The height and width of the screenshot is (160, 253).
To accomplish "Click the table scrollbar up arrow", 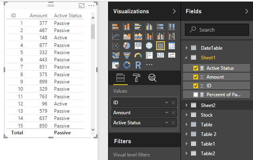I will coord(93,18).
